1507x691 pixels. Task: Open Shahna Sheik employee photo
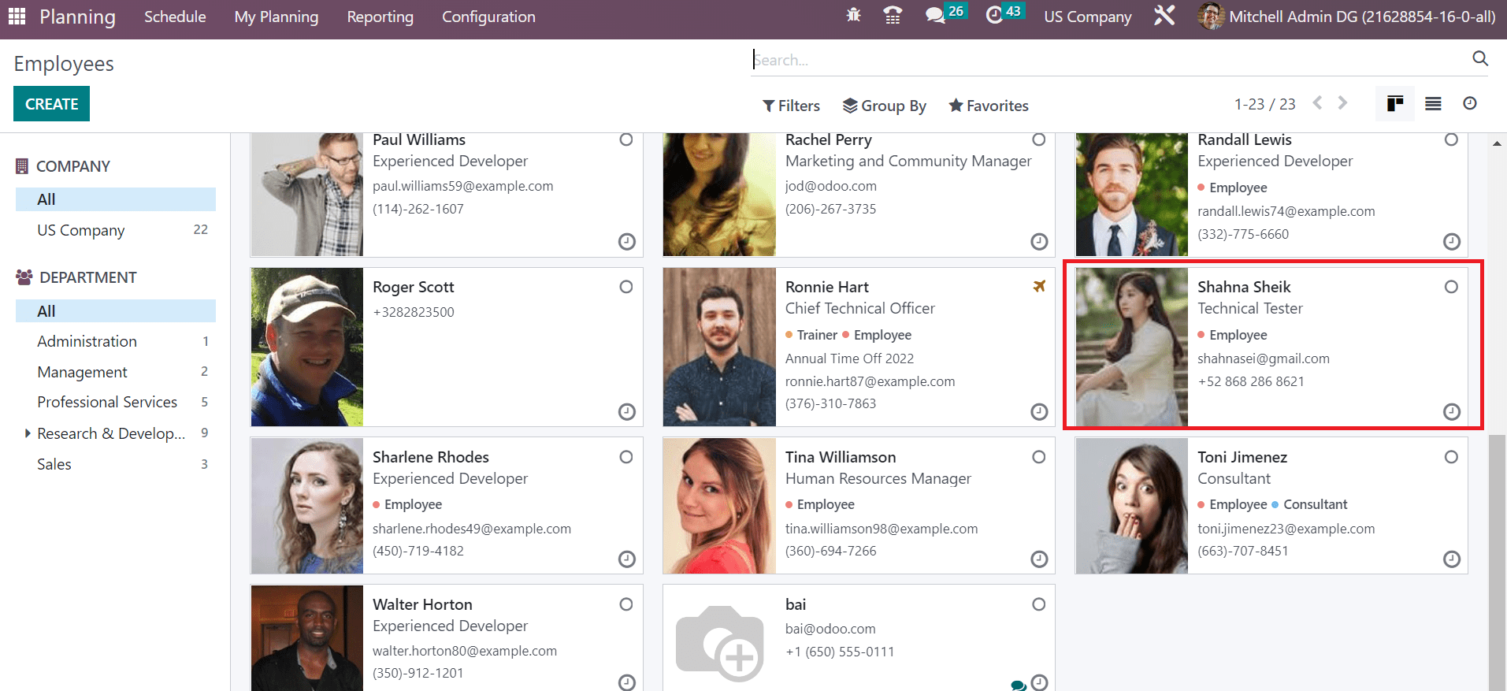click(x=1131, y=347)
